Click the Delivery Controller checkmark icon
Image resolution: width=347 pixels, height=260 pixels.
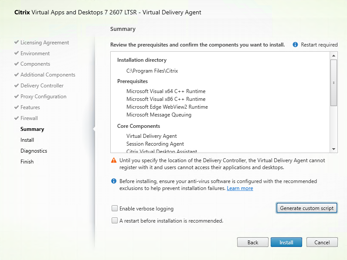point(17,85)
